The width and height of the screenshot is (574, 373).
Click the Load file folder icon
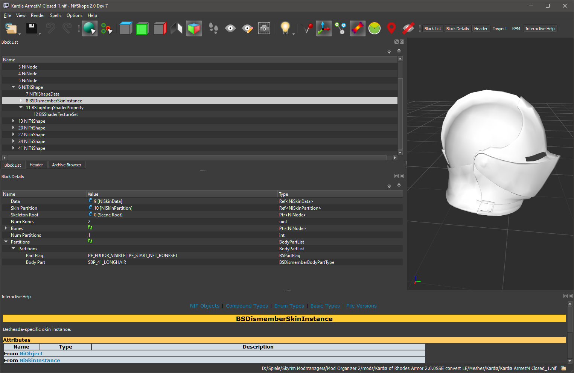coord(11,28)
